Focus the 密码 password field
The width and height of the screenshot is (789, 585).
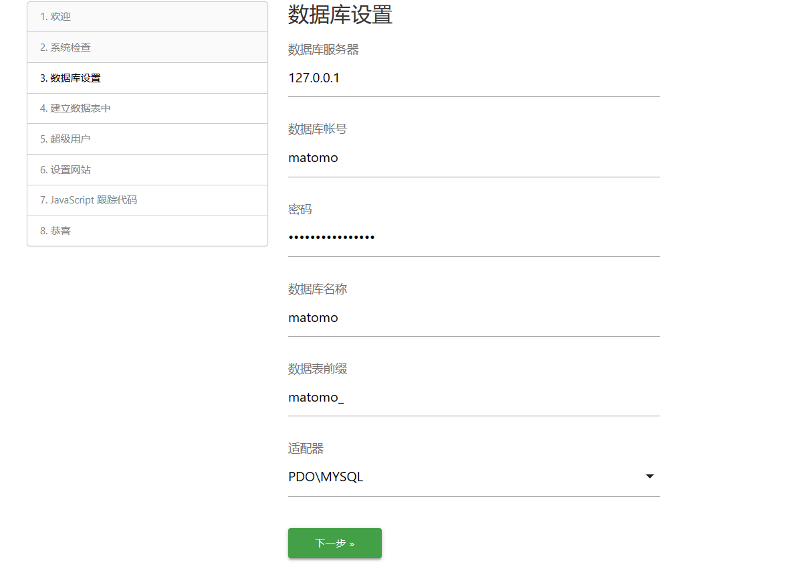(x=473, y=238)
